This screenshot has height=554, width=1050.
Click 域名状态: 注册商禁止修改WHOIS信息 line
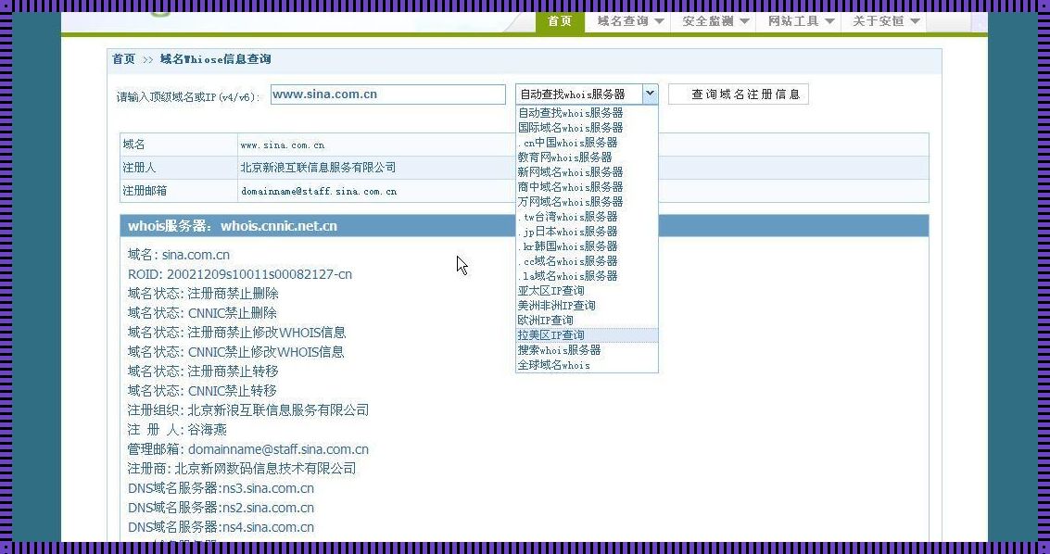click(x=236, y=333)
